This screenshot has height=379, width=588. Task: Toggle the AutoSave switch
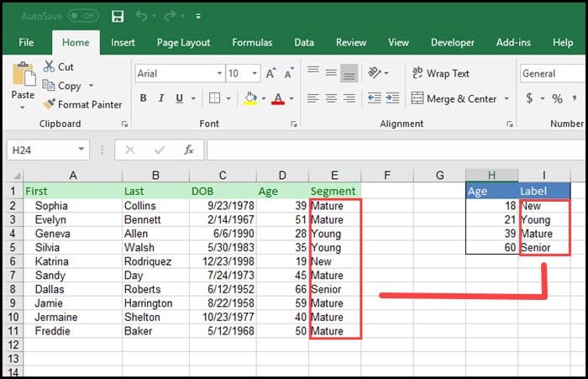(x=82, y=16)
